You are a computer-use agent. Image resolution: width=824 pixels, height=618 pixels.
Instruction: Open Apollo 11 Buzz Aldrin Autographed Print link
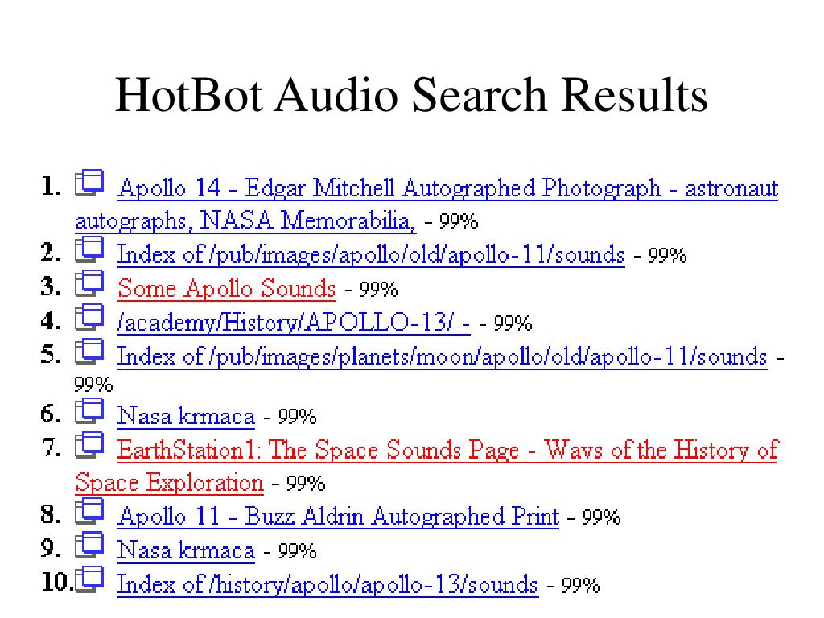339,517
